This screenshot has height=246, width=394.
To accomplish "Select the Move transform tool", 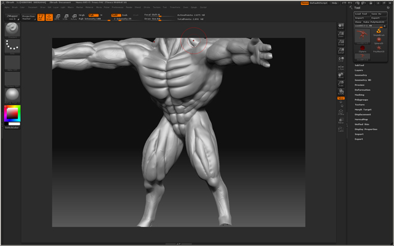I will coord(57,17).
